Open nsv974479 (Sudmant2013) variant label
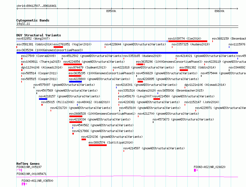The height and width of the screenshot is (187, 246). tap(87, 67)
